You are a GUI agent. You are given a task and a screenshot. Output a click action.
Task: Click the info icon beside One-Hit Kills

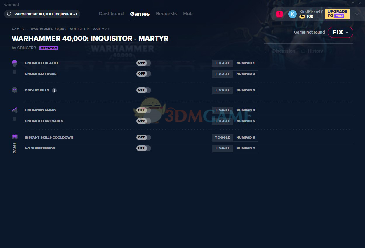pyautogui.click(x=54, y=90)
